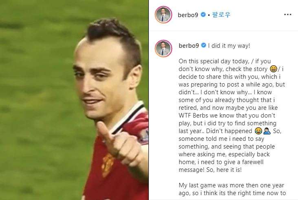Click the 팔로우 follow button
Screen dimensions: 298x200
pyautogui.click(x=221, y=15)
